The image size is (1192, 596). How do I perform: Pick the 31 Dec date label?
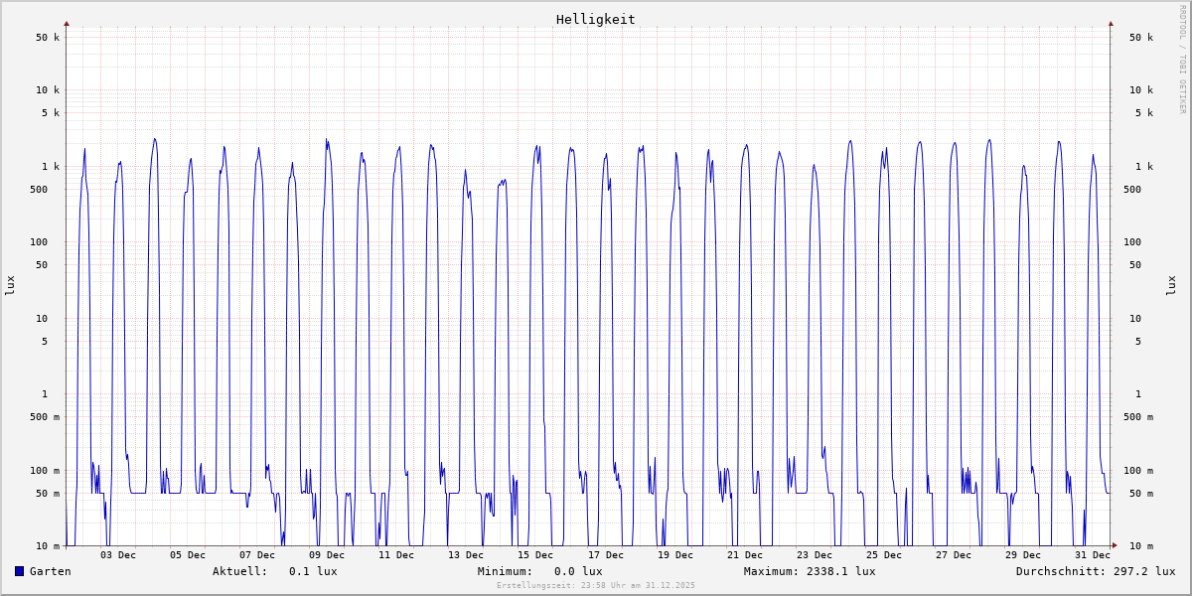tap(1093, 555)
